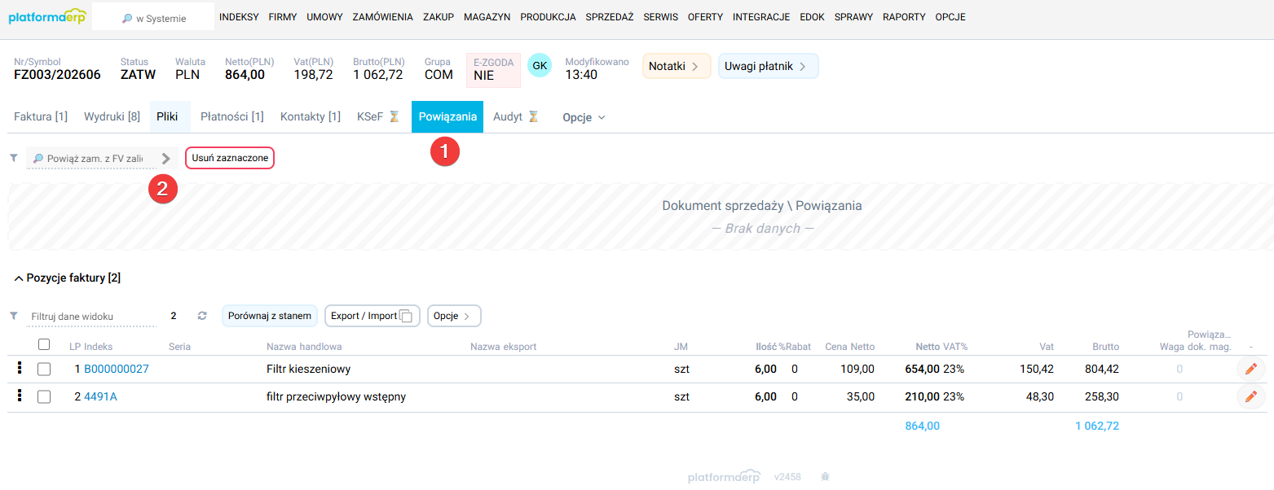Open index link 4491A
This screenshot has height=490, width=1274.
point(100,397)
